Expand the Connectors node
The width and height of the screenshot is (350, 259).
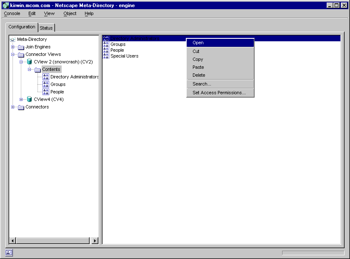(x=13, y=107)
